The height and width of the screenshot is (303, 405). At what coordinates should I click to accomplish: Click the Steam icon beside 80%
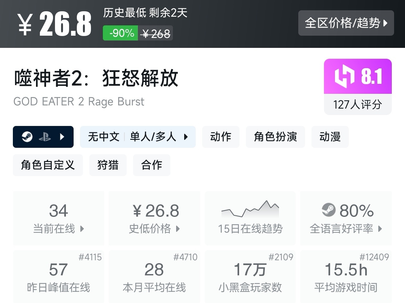(x=328, y=210)
